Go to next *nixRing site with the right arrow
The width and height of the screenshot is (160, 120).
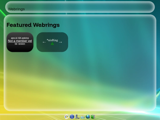60,42
